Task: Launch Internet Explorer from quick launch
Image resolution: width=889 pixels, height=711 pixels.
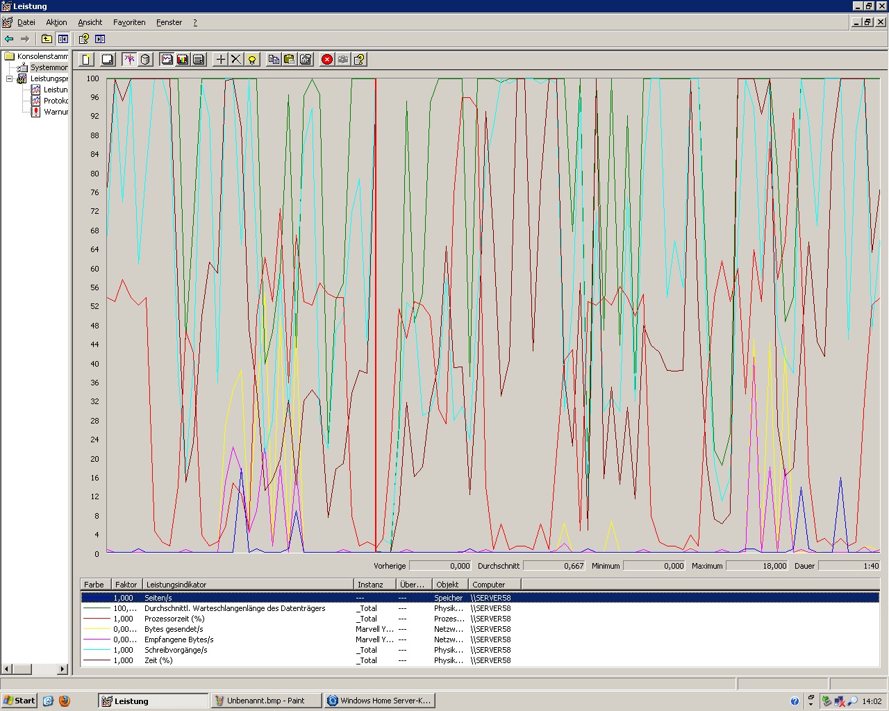Action: tap(48, 701)
